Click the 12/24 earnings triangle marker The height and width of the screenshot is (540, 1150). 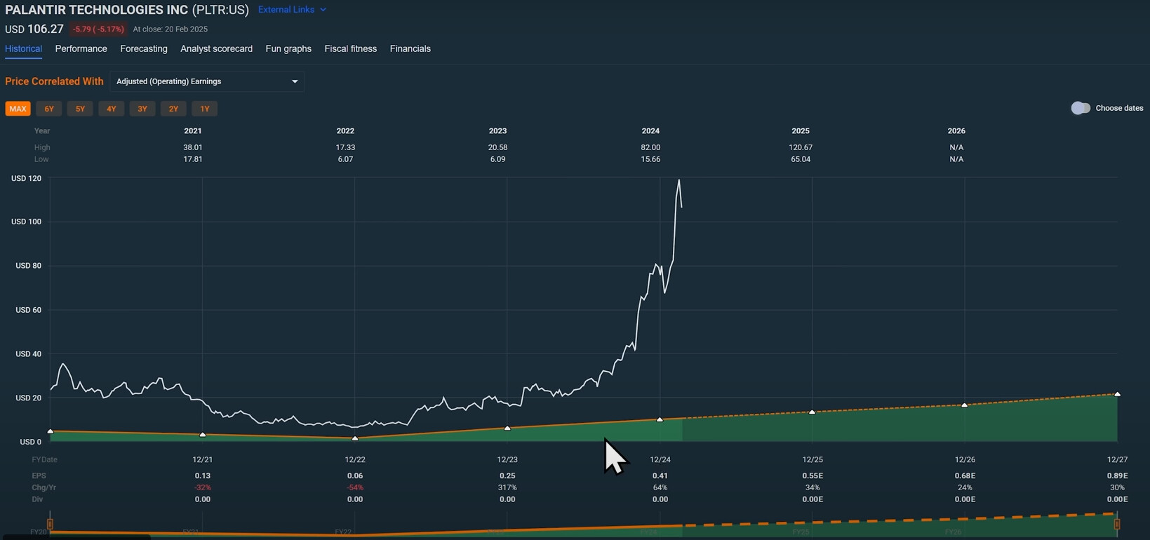click(660, 419)
